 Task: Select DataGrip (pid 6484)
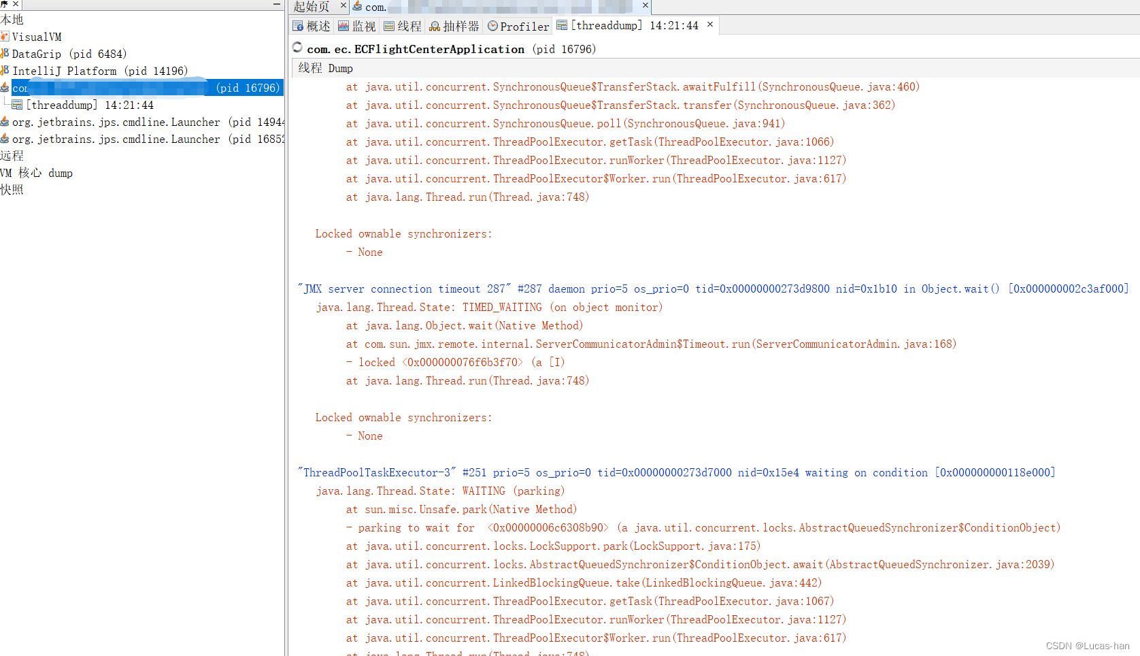pyautogui.click(x=69, y=54)
